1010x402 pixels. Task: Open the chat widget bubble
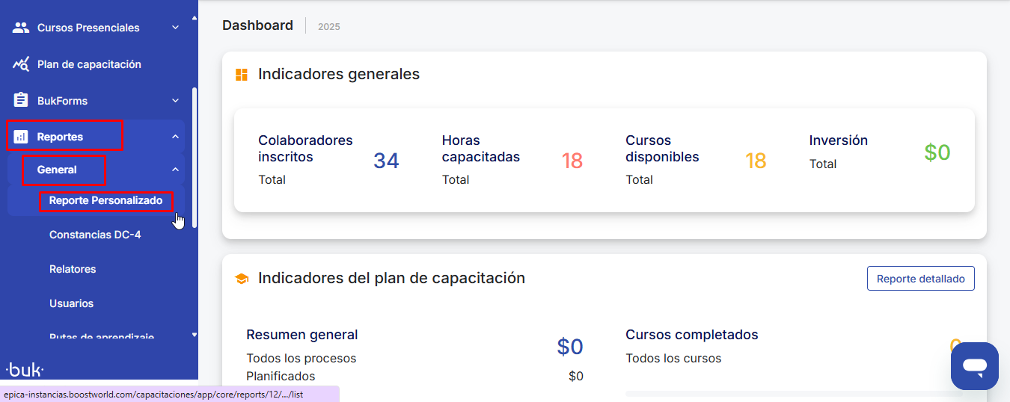974,366
